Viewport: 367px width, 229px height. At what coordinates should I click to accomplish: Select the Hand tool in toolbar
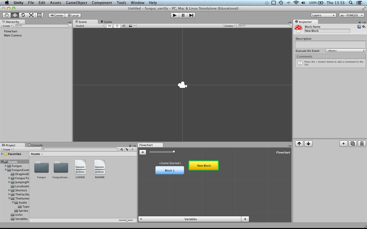coord(7,15)
